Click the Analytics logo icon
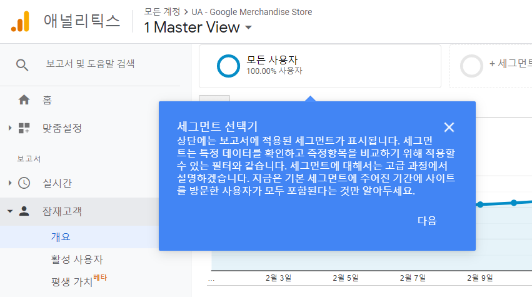This screenshot has width=532, height=297. (x=21, y=21)
